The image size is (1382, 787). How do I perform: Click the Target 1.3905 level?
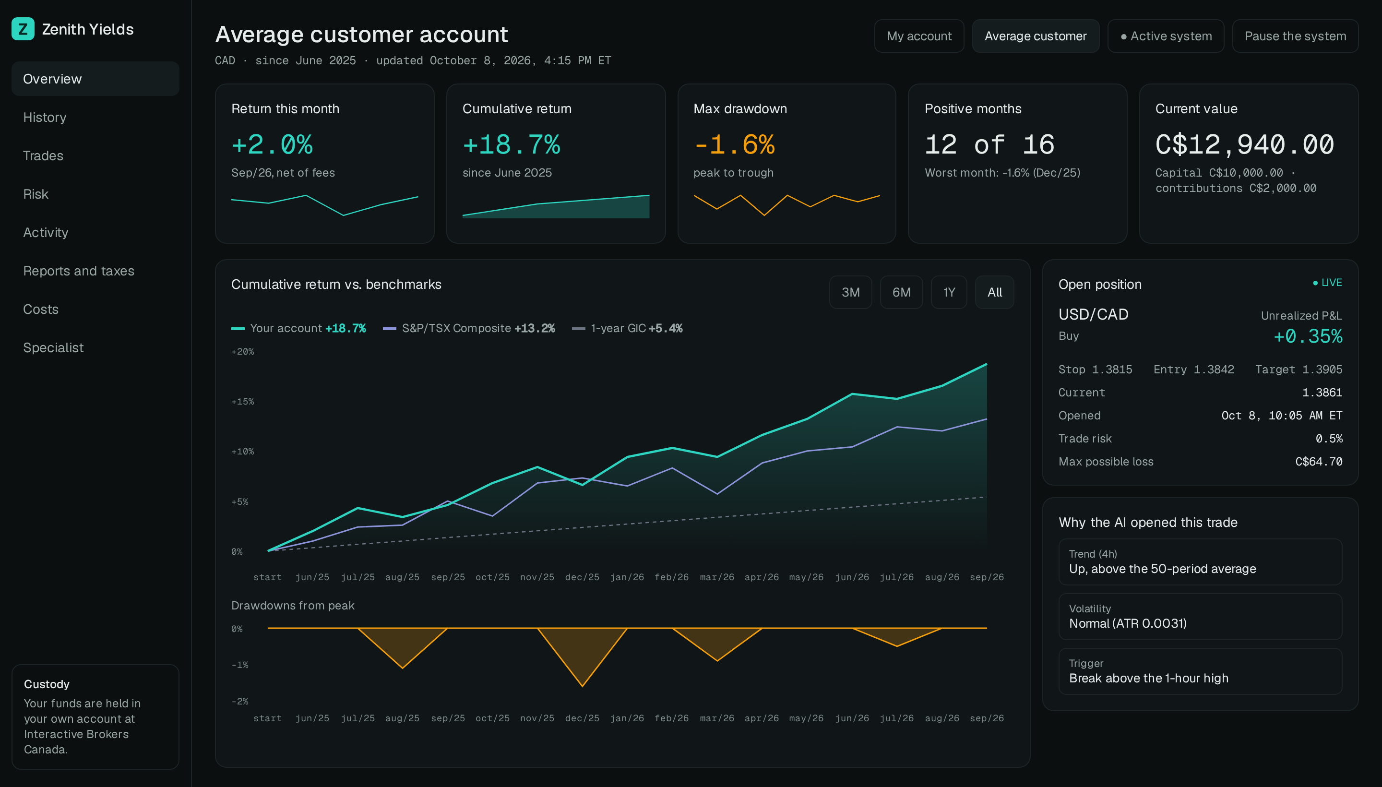click(1299, 370)
